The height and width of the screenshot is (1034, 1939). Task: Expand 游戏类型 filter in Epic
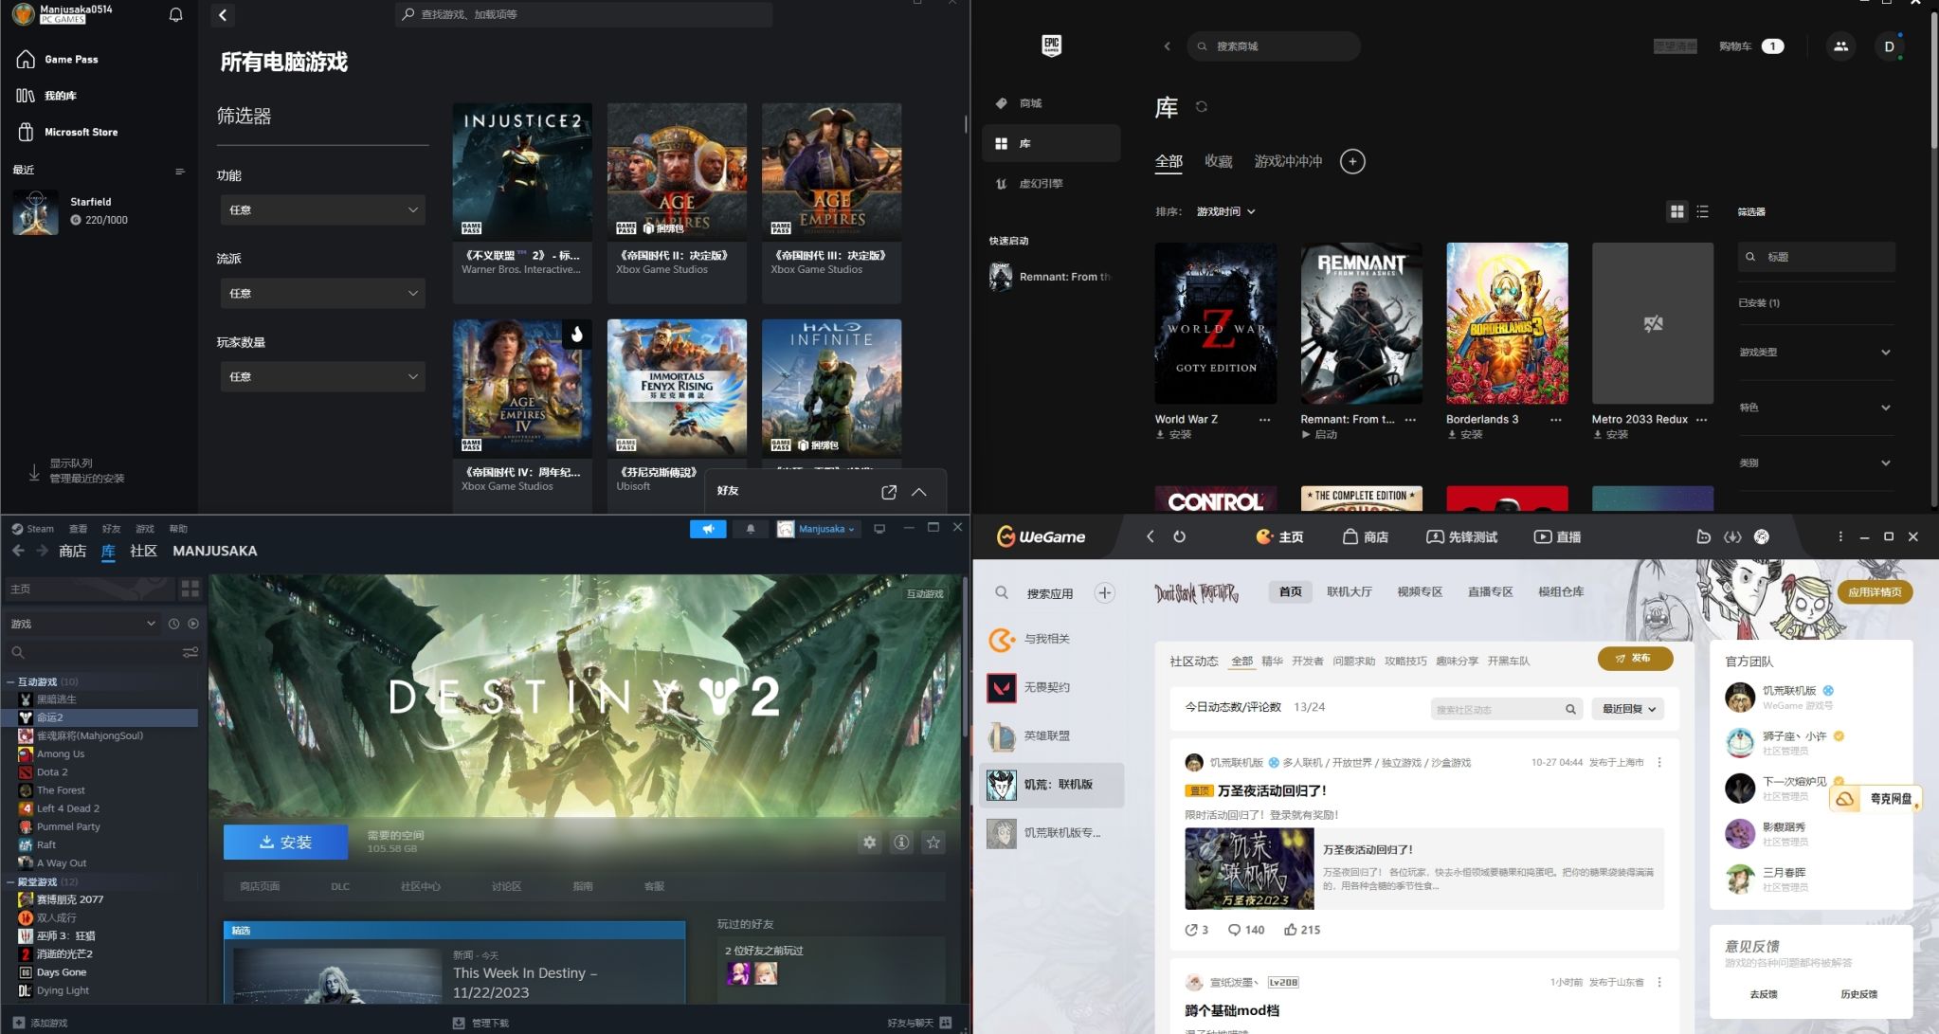[1815, 353]
